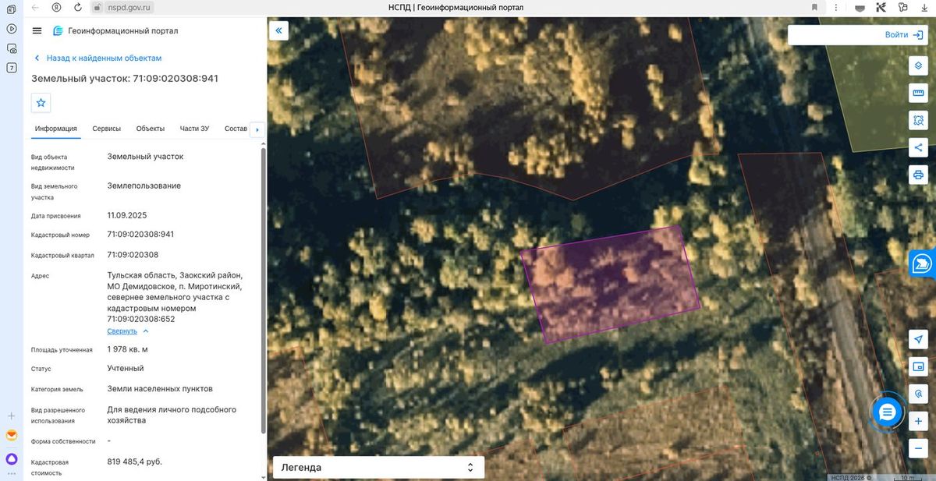The width and height of the screenshot is (936, 481).
Task: Show more tabs with the arrow
Action: 257,129
